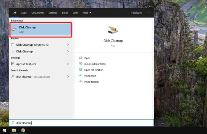This screenshot has width=207, height=134.
Task: Choose Open file location
Action: point(94,70)
